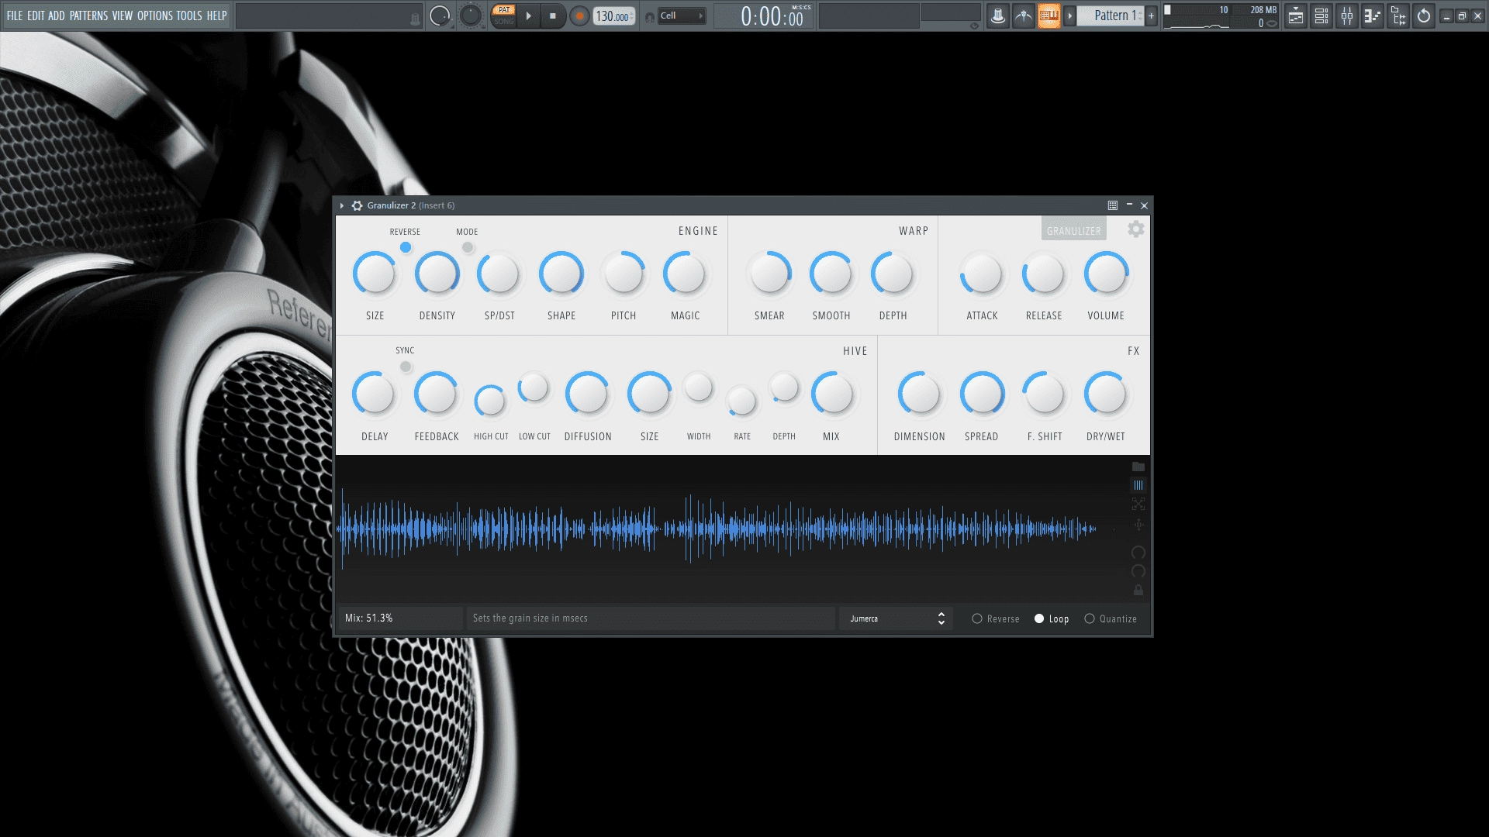Switch to PAT mode

(x=504, y=10)
